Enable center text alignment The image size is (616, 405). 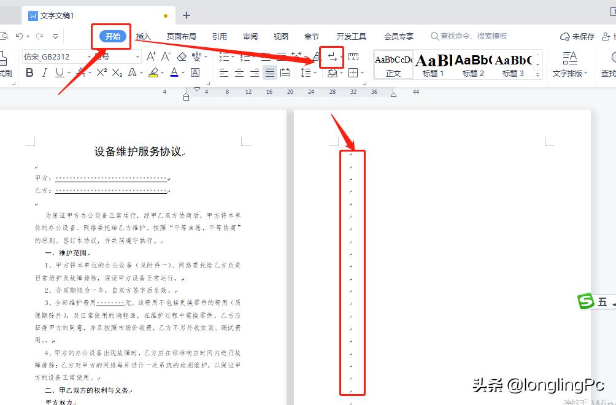239,72
